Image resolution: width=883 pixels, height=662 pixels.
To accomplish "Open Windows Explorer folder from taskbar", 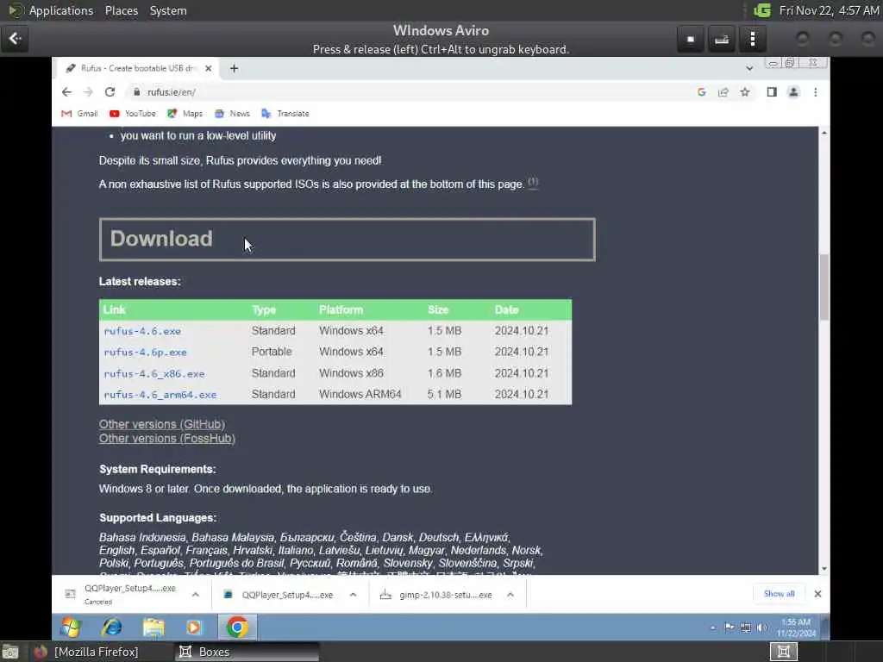I will tap(153, 628).
